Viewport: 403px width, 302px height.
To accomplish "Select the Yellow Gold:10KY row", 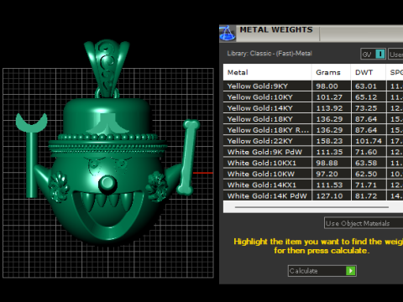I will coord(313,97).
